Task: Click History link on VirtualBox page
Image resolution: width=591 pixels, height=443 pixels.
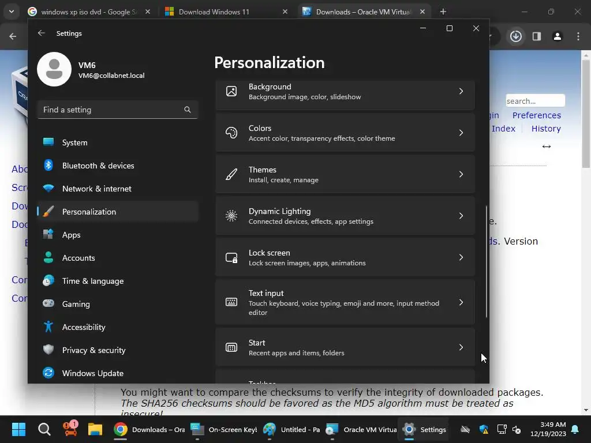Action: click(546, 129)
